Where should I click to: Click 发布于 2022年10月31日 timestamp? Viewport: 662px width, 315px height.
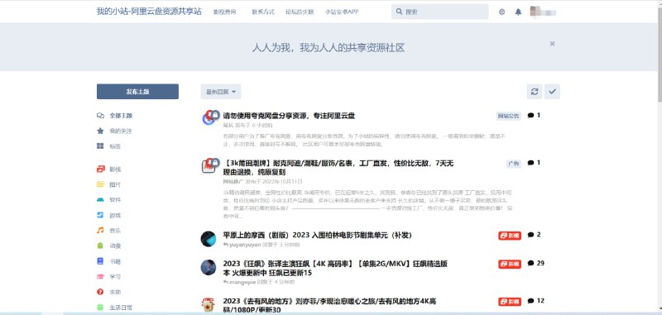[274, 182]
